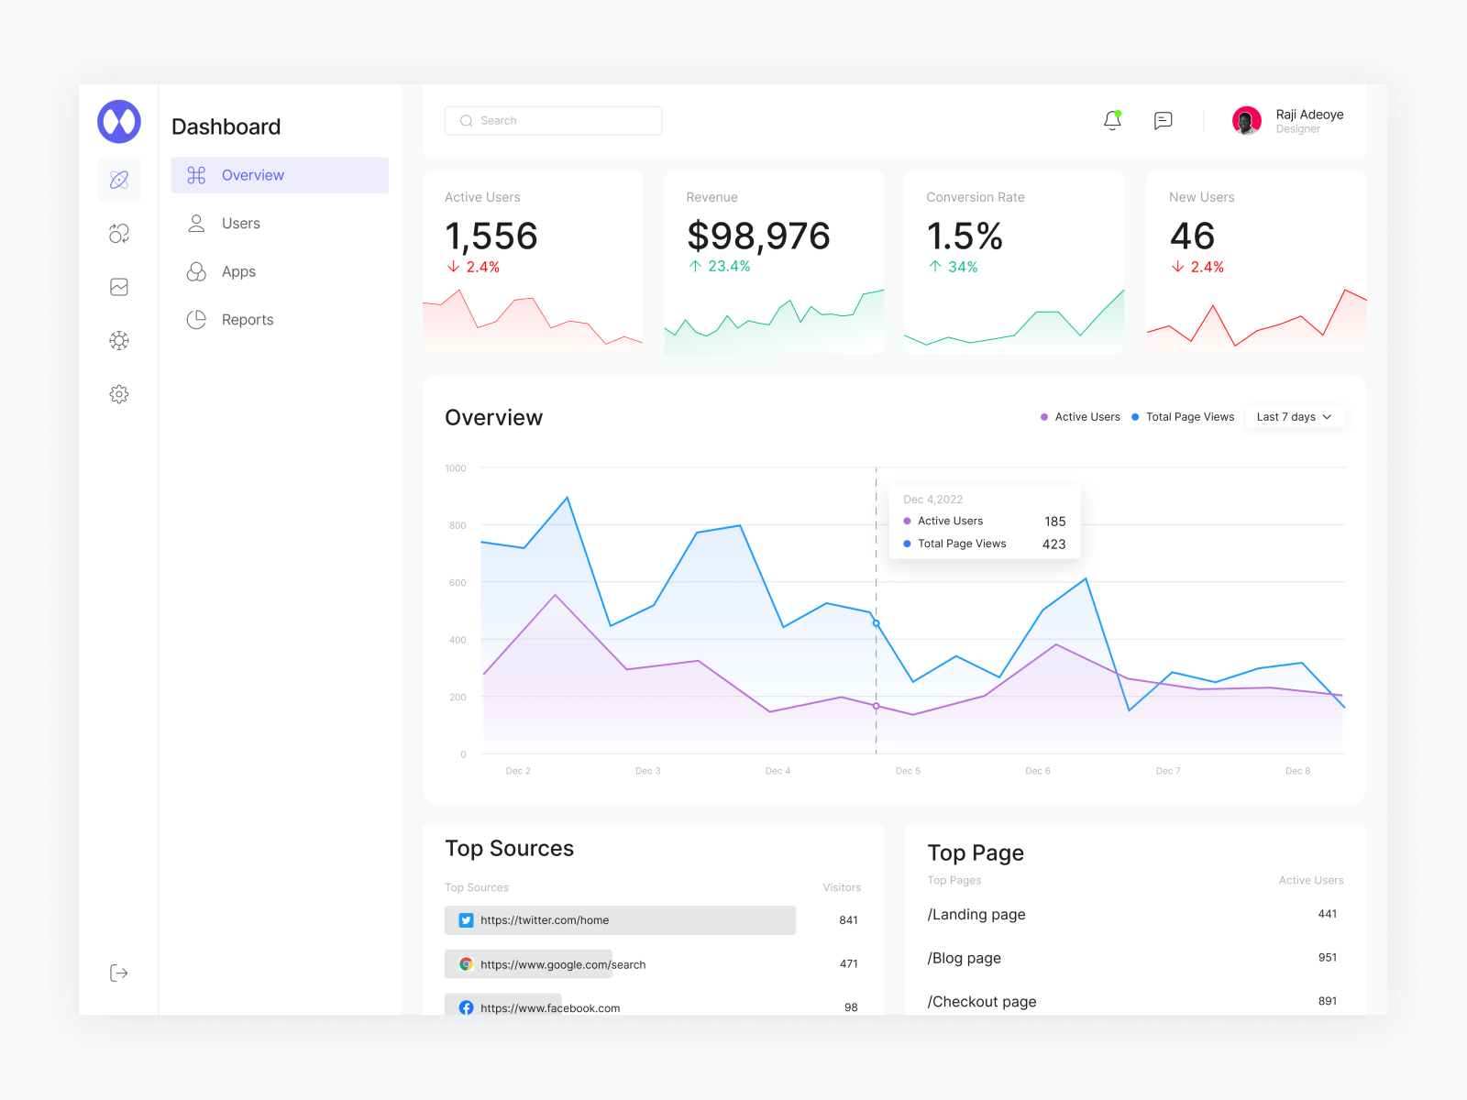Image resolution: width=1467 pixels, height=1100 pixels.
Task: Click the red down arrow under New Users
Action: pyautogui.click(x=1178, y=267)
